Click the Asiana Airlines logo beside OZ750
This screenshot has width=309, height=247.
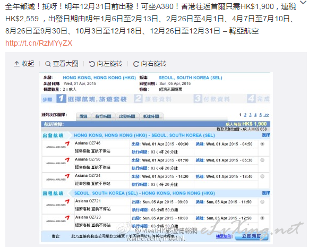point(58,161)
